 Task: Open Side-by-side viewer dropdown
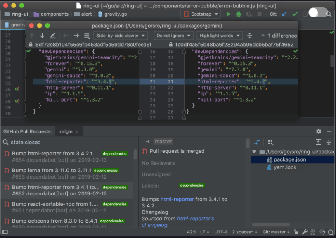[x=121, y=36]
